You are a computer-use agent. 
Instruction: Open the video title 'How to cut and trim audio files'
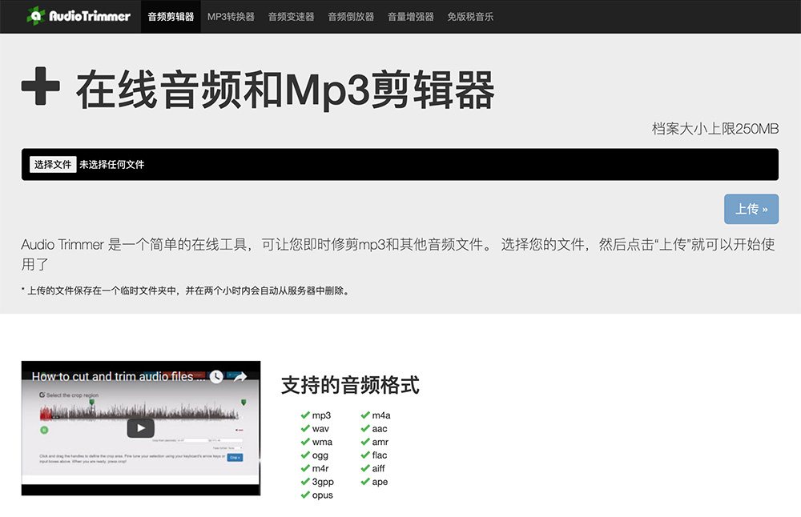tap(118, 377)
